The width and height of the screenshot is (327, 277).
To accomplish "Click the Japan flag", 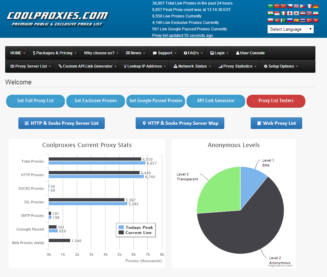I will click(290, 13).
